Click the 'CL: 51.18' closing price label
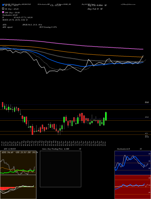This screenshot has height=199, width=151. (x=56, y=5)
